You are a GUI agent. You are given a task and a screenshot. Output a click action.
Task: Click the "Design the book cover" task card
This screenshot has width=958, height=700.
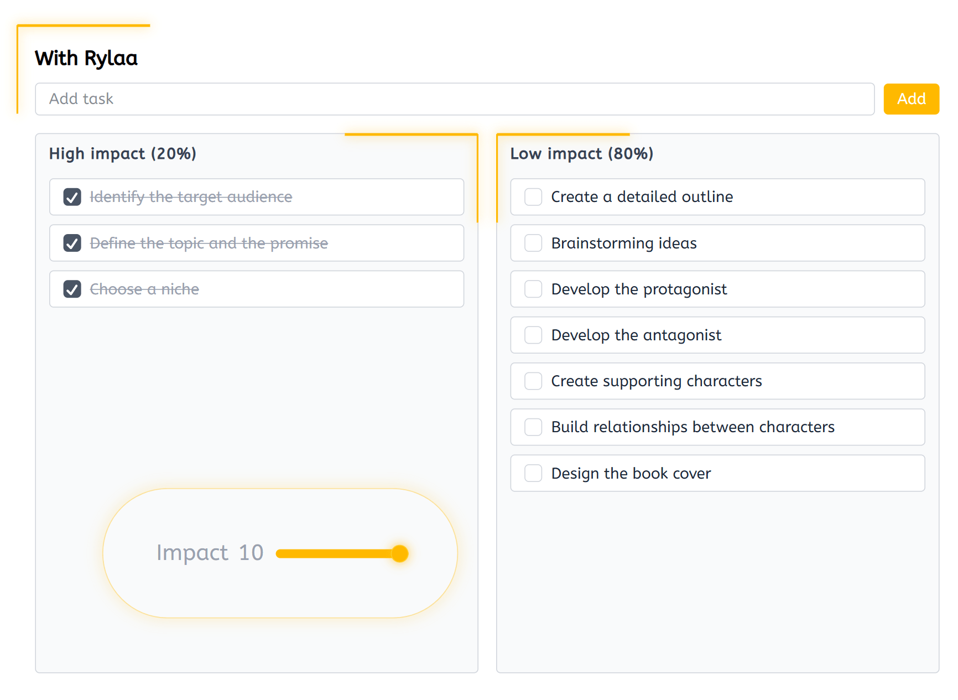point(717,473)
